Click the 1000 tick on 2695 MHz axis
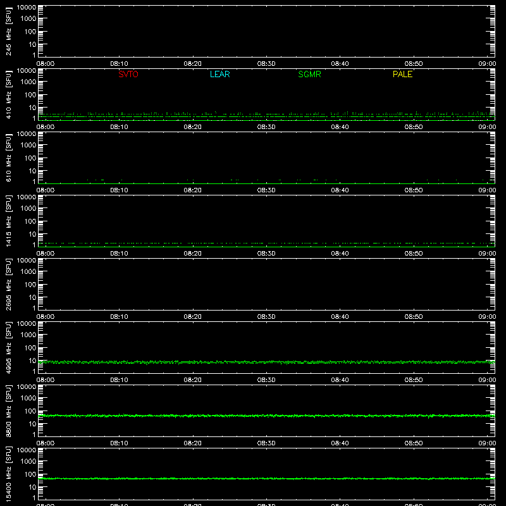Screen dimensions: 506x506 [x=28, y=272]
